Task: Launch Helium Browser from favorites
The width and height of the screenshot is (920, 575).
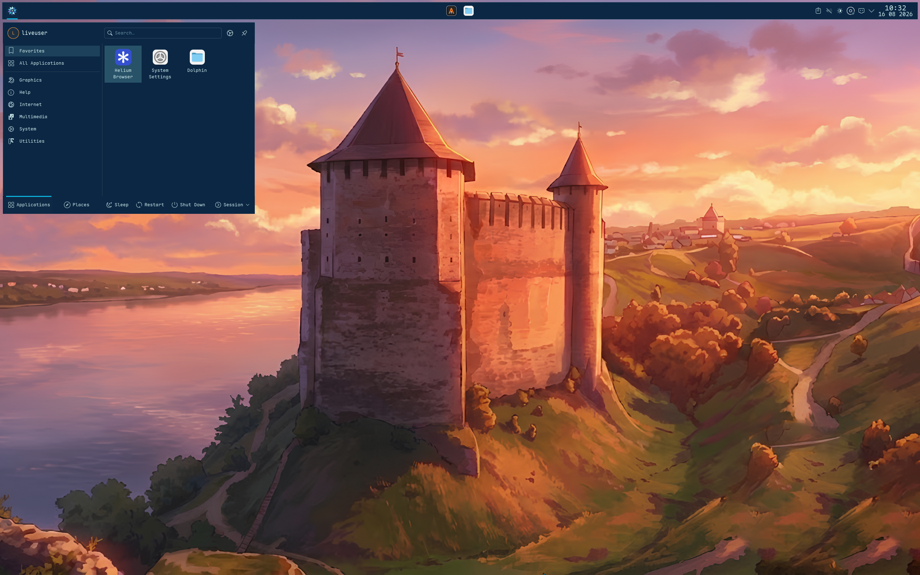Action: (123, 64)
